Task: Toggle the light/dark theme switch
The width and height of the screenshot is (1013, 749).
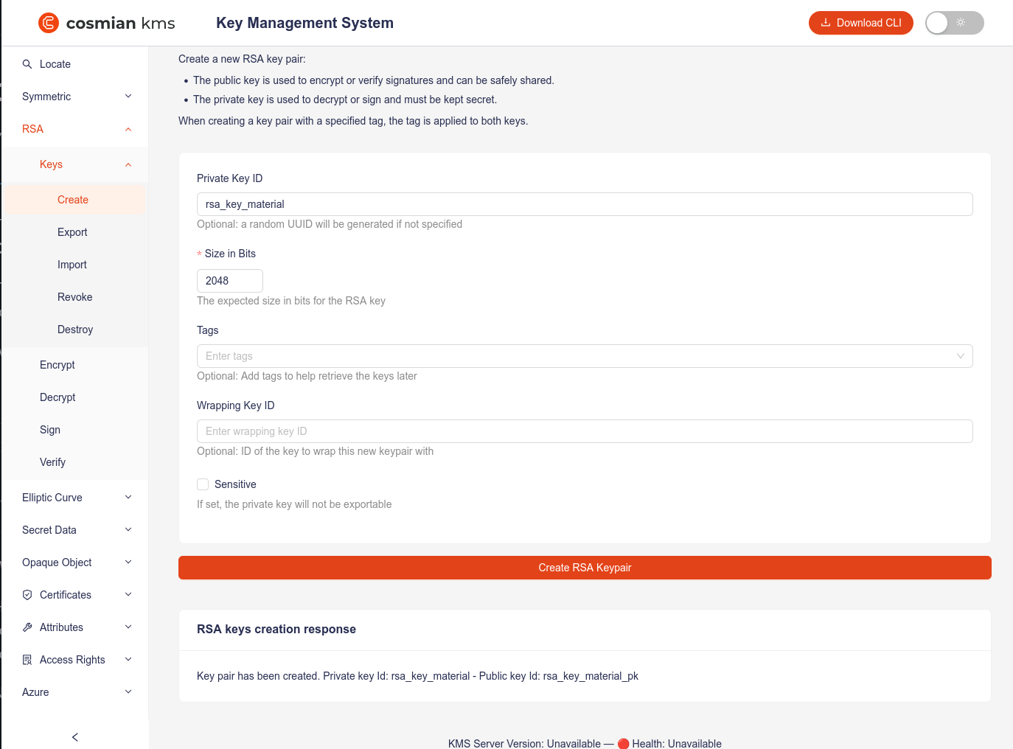Action: click(954, 23)
